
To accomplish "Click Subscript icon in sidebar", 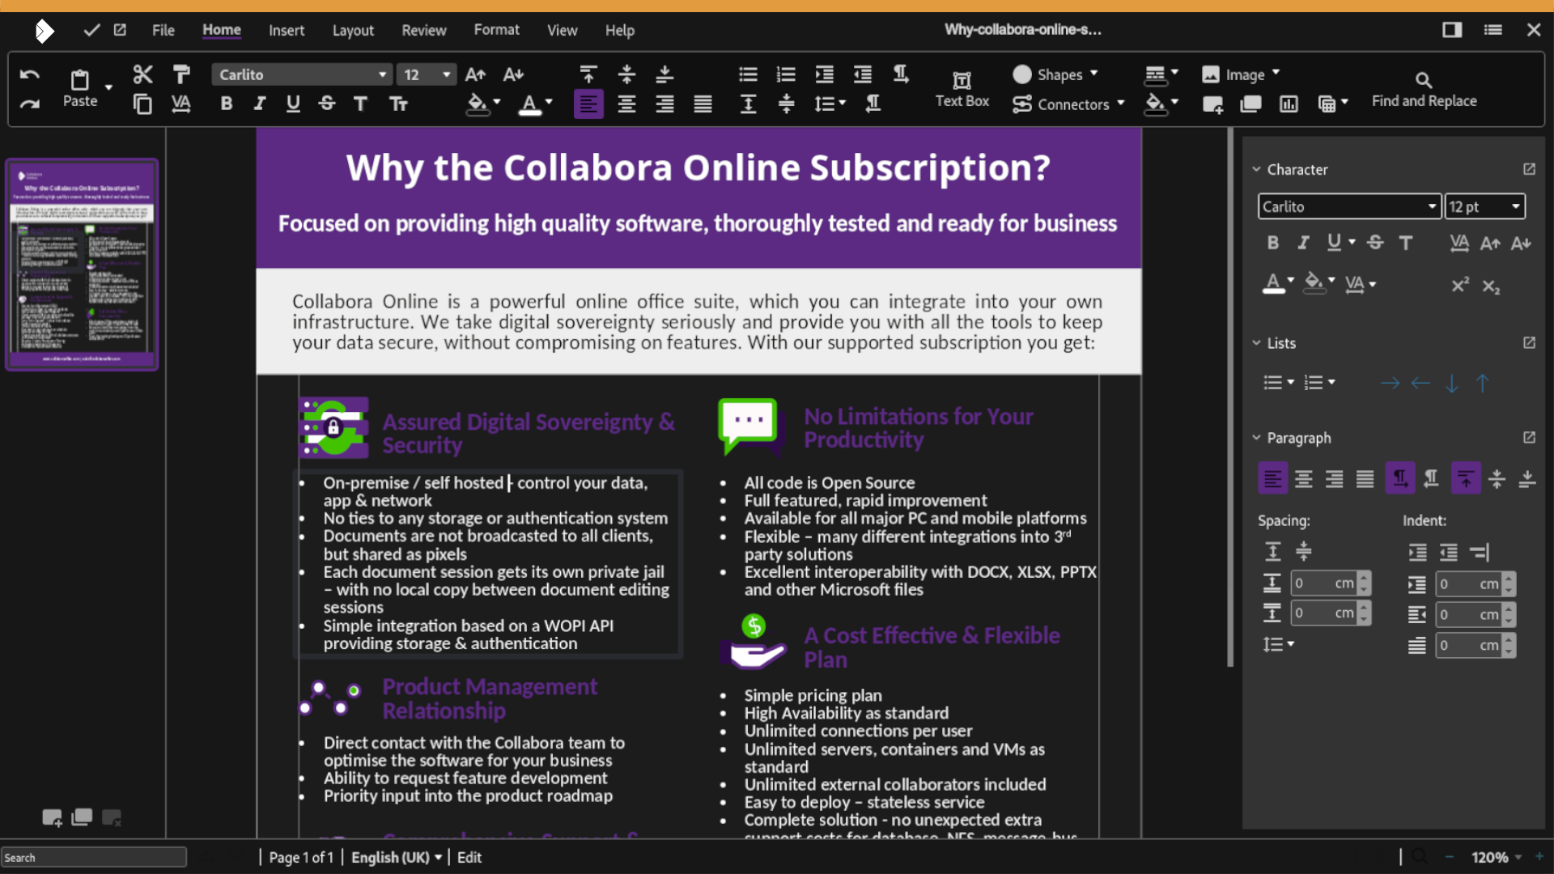I will pos(1491,286).
